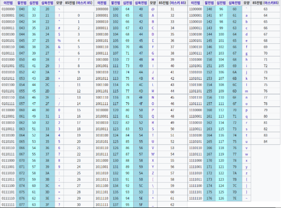Click octal value 176
The width and height of the screenshot is (281, 208).
coord(209,198)
